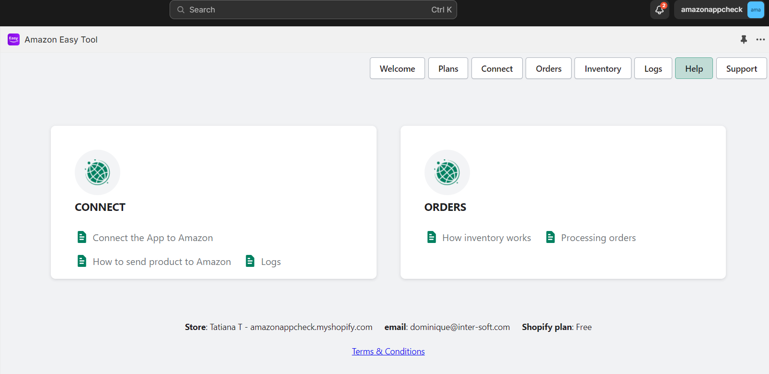Open How to send product to Amazon
Viewport: 769px width, 374px height.
click(161, 262)
